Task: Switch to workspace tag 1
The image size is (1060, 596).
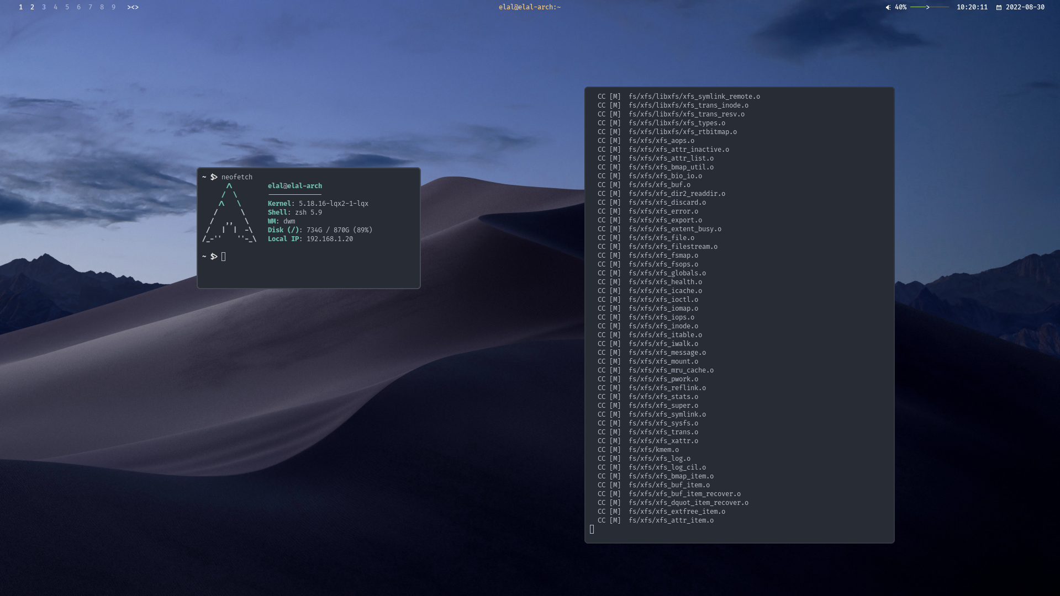Action: (x=20, y=7)
